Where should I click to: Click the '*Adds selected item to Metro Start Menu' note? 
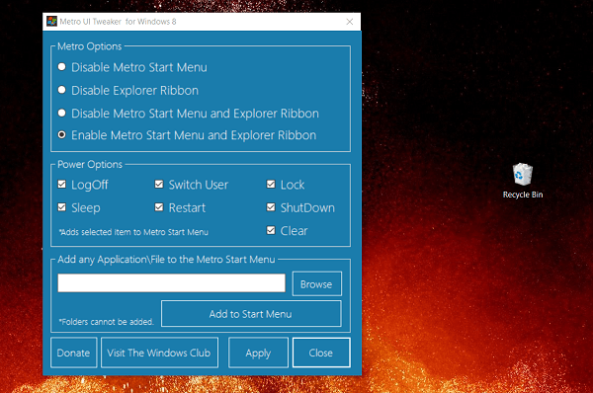pyautogui.click(x=133, y=232)
